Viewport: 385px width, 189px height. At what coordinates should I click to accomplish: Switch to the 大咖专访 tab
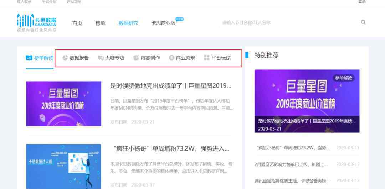111,58
